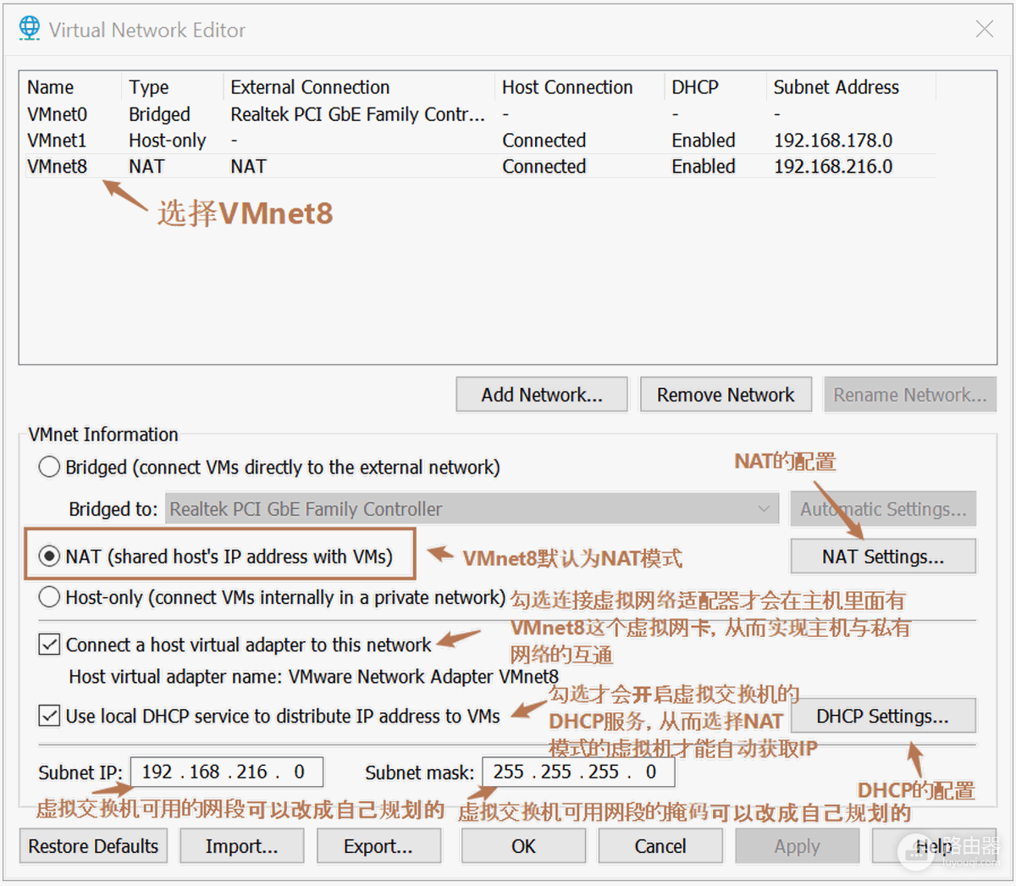Click Restore Defaults button
1016x886 pixels.
pyautogui.click(x=93, y=846)
